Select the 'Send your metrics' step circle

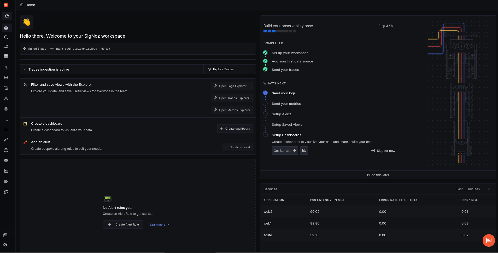pos(265,103)
